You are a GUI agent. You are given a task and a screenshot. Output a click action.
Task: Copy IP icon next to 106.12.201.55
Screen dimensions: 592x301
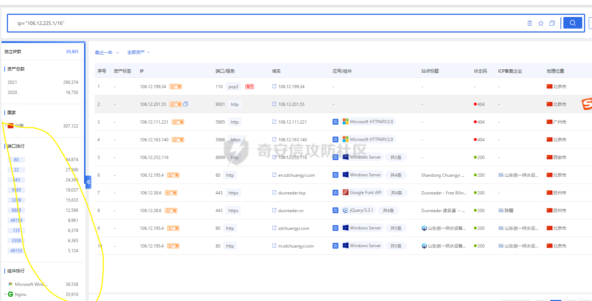[x=186, y=104]
